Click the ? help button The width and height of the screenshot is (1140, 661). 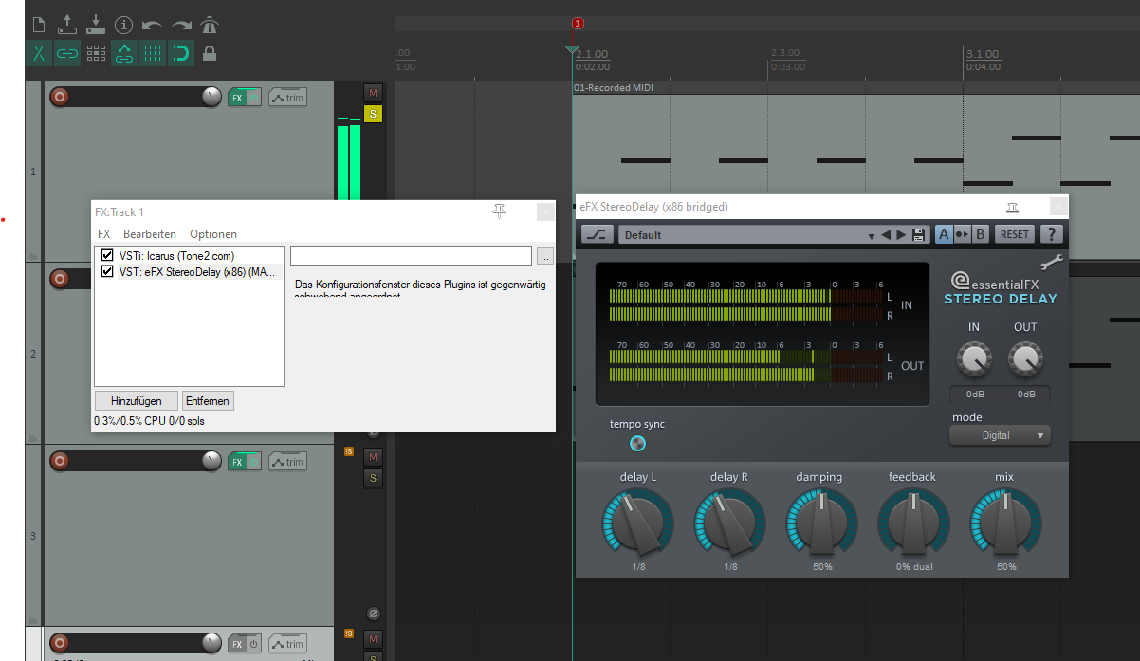(1051, 234)
